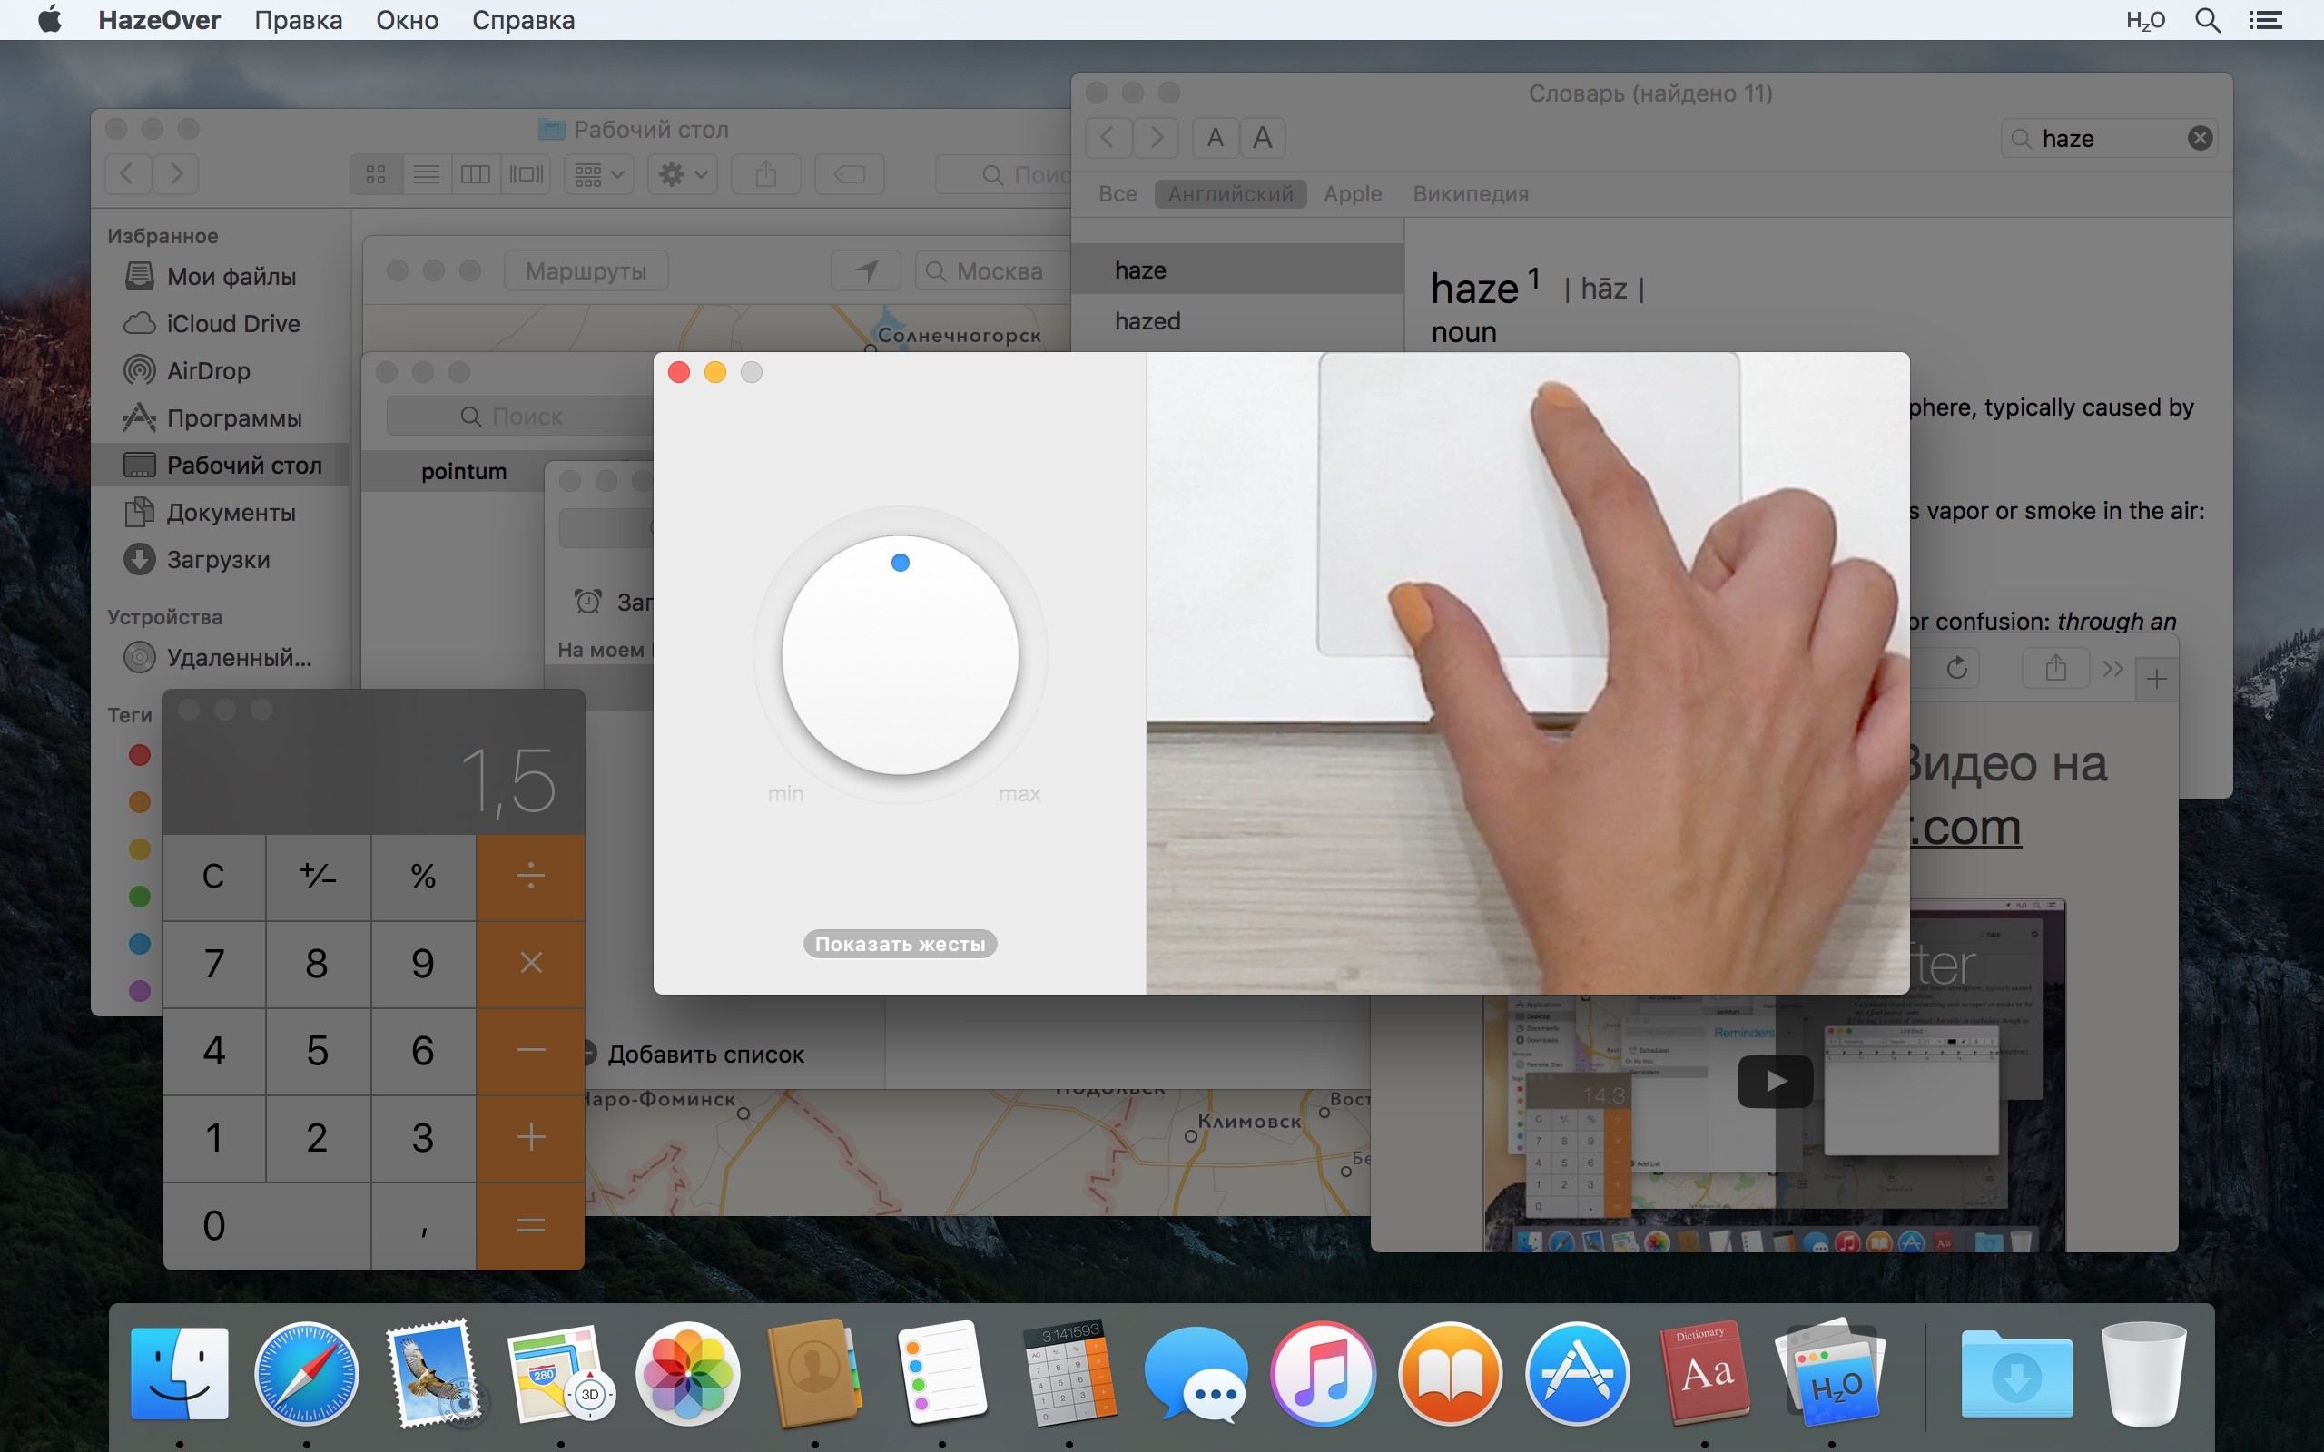This screenshot has width=2324, height=1452.
Task: Open iTunes from the Dock
Action: 1324,1372
